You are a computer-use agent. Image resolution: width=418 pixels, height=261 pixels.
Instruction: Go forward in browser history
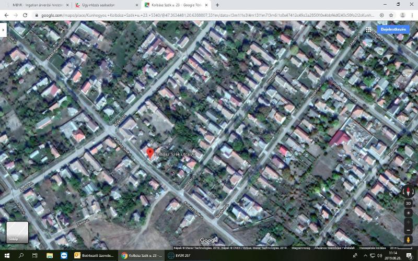click(x=16, y=16)
